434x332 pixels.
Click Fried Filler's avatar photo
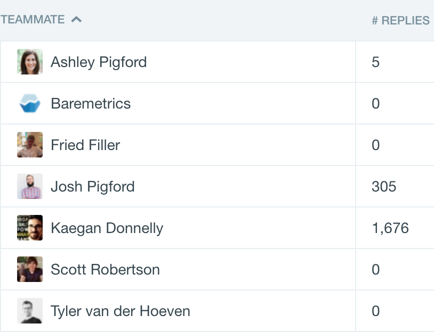click(x=30, y=145)
